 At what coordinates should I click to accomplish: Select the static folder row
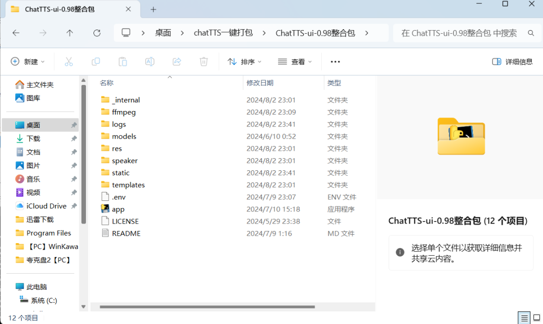tap(115, 173)
